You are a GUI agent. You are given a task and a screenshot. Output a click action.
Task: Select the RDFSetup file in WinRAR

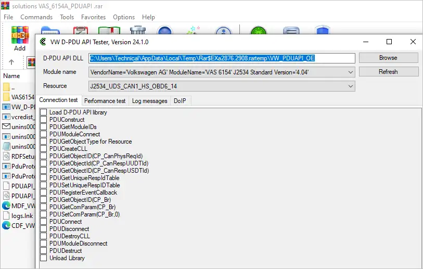19,156
